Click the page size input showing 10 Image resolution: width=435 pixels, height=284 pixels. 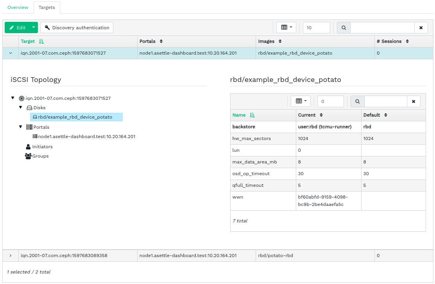pyautogui.click(x=316, y=28)
